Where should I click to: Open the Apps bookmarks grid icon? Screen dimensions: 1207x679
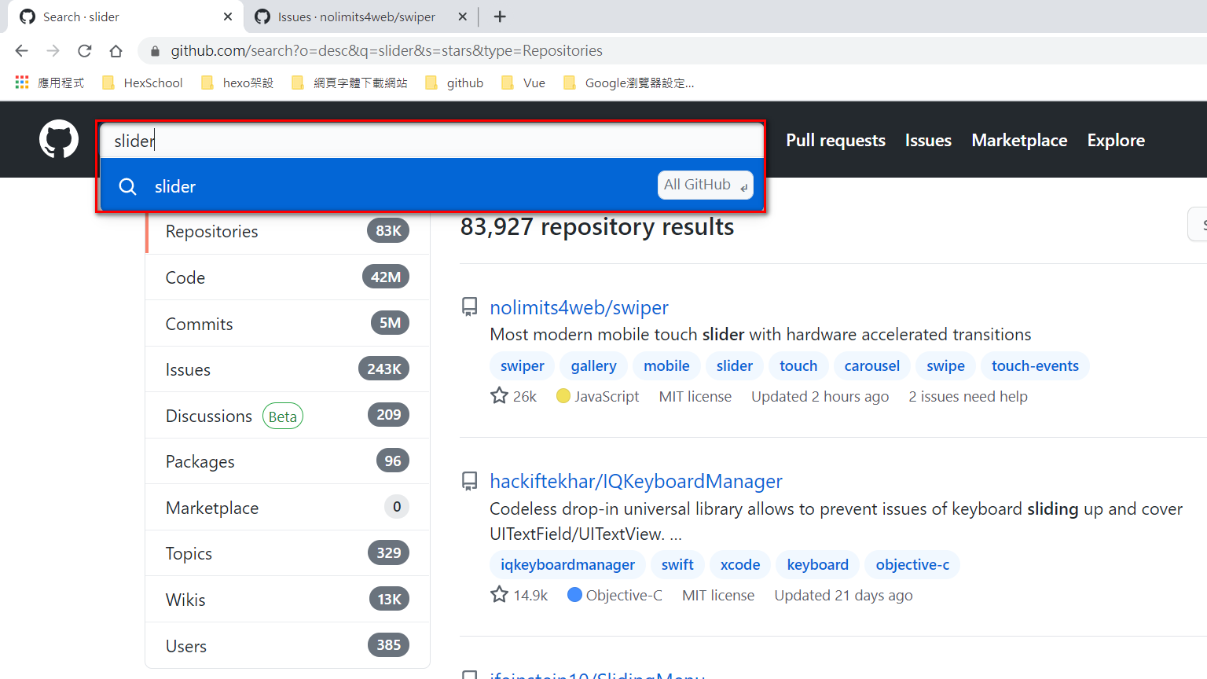pos(22,83)
